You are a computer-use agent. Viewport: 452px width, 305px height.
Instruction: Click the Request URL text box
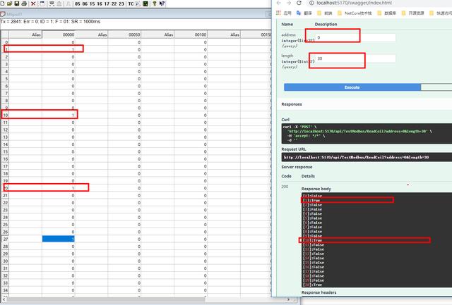(x=367, y=157)
